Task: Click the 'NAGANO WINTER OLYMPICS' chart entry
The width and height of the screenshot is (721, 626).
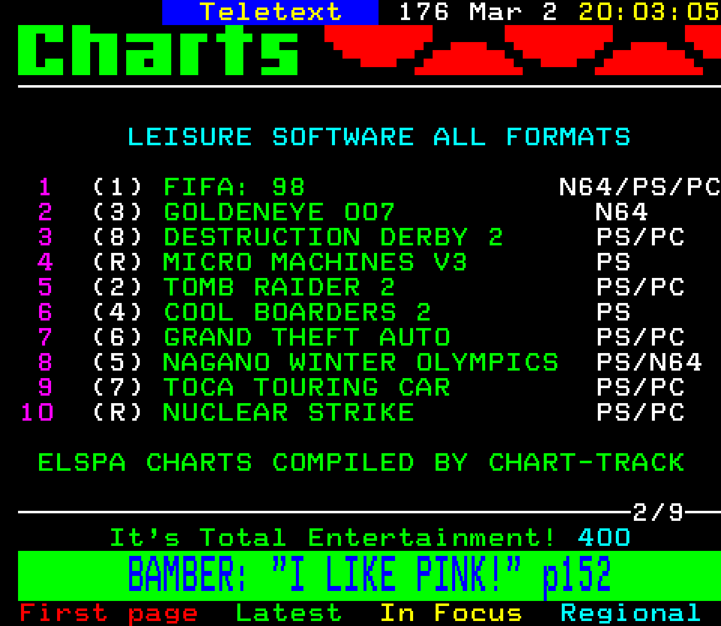Action: (x=361, y=362)
